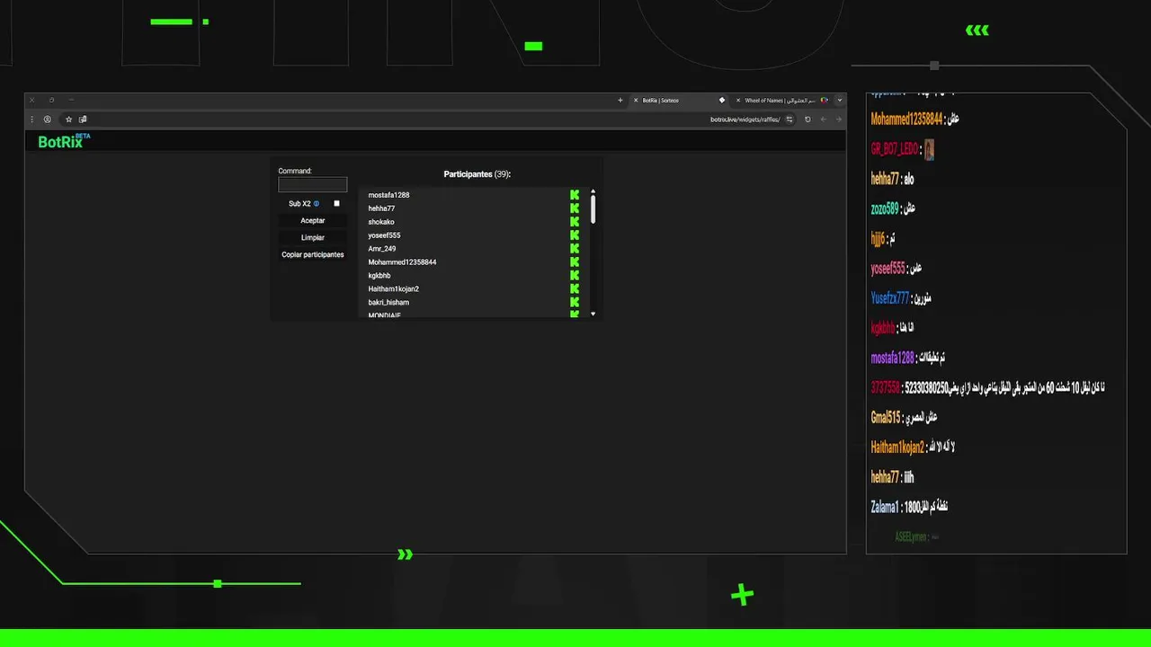Click the Sub X2 blue info icon
The image size is (1151, 647).
(317, 204)
